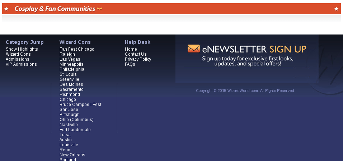Click the right star icon in orange bar
The height and width of the screenshot is (161, 343).
pos(336,9)
